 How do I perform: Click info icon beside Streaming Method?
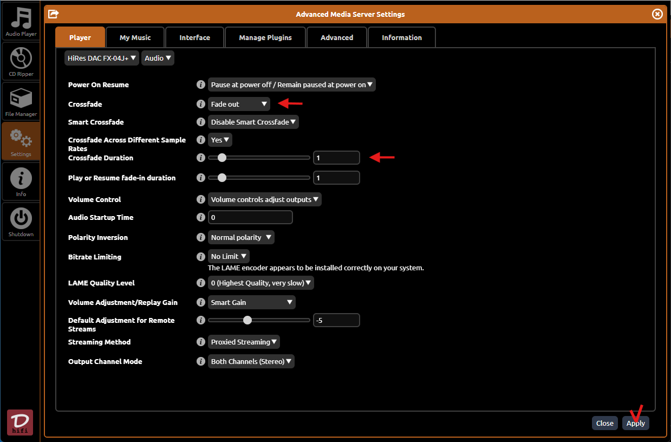pos(201,342)
